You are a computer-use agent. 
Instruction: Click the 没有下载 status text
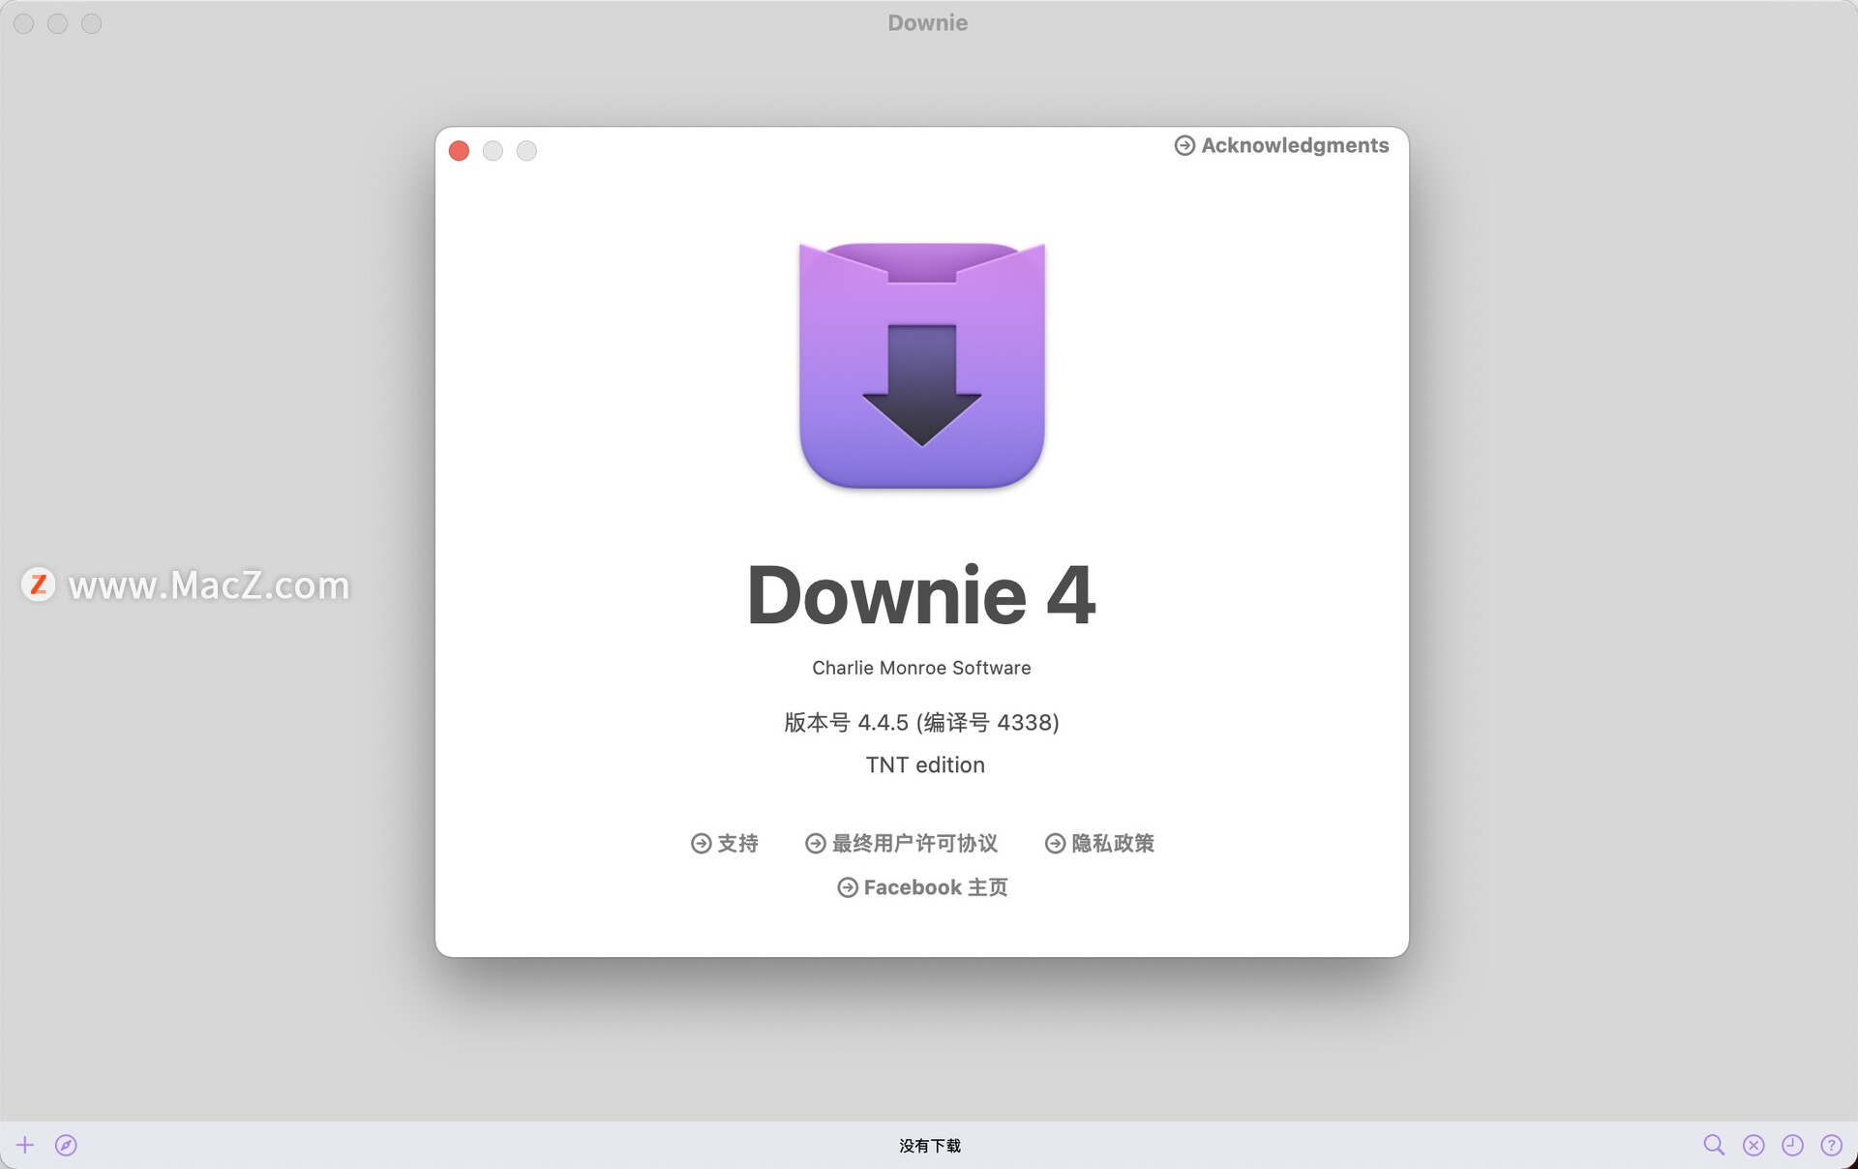tap(930, 1146)
